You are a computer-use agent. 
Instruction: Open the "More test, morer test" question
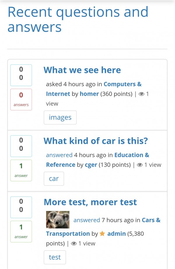(90, 202)
